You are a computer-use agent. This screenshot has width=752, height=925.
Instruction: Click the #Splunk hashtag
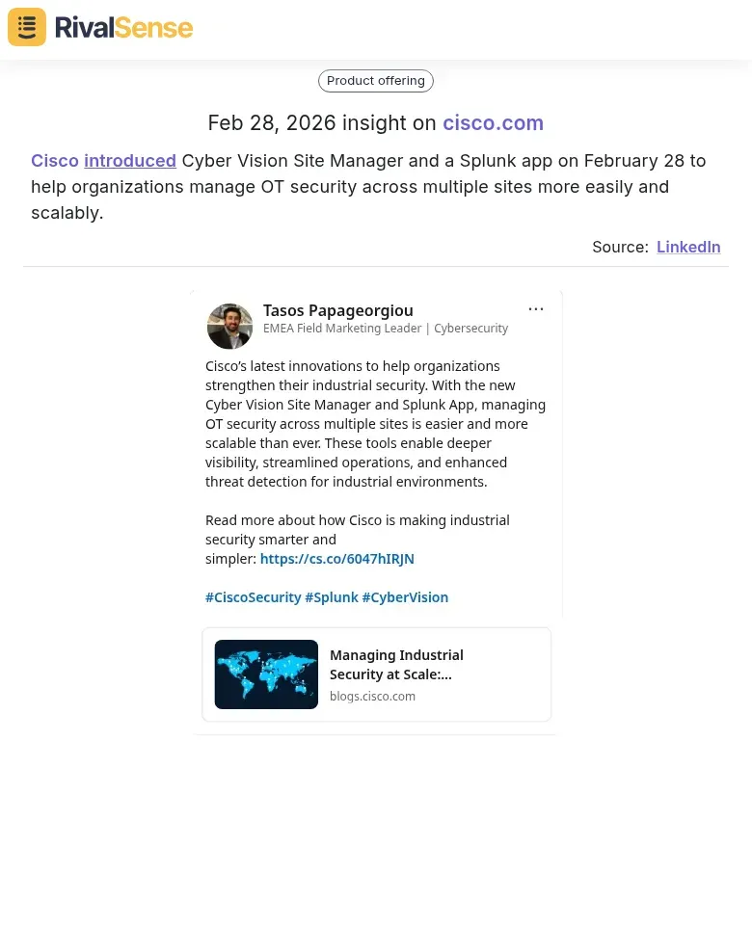click(x=333, y=596)
